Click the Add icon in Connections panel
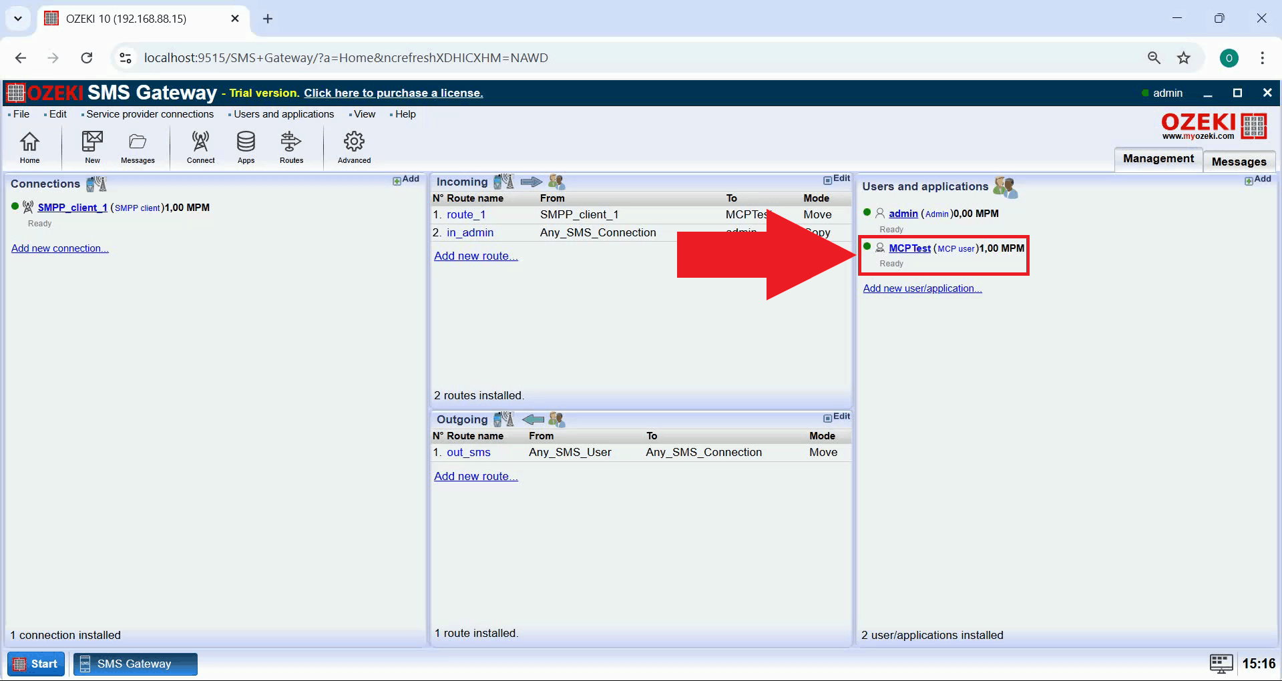The image size is (1282, 681). click(x=406, y=180)
